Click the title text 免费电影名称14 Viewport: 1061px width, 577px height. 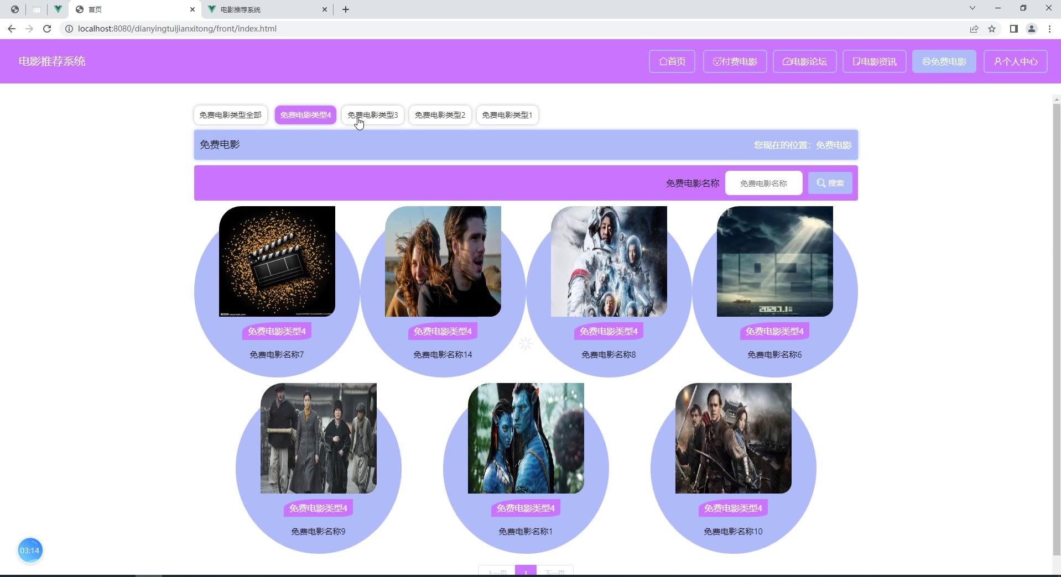click(443, 355)
